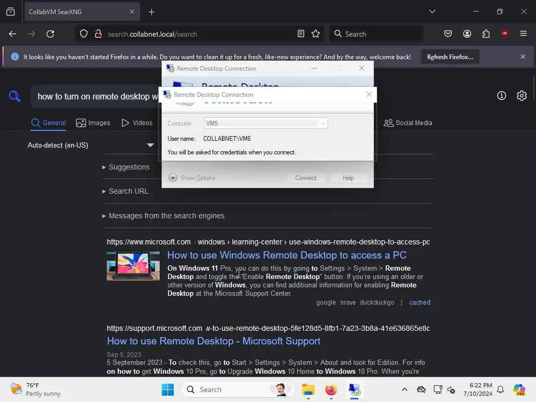Click the Refresh Firefox… button

[450, 57]
